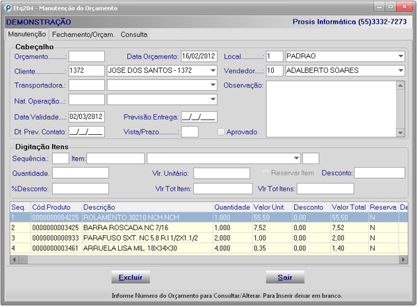The height and width of the screenshot is (306, 417).
Task: Maximize the Etq204 window
Action: (x=391, y=7)
